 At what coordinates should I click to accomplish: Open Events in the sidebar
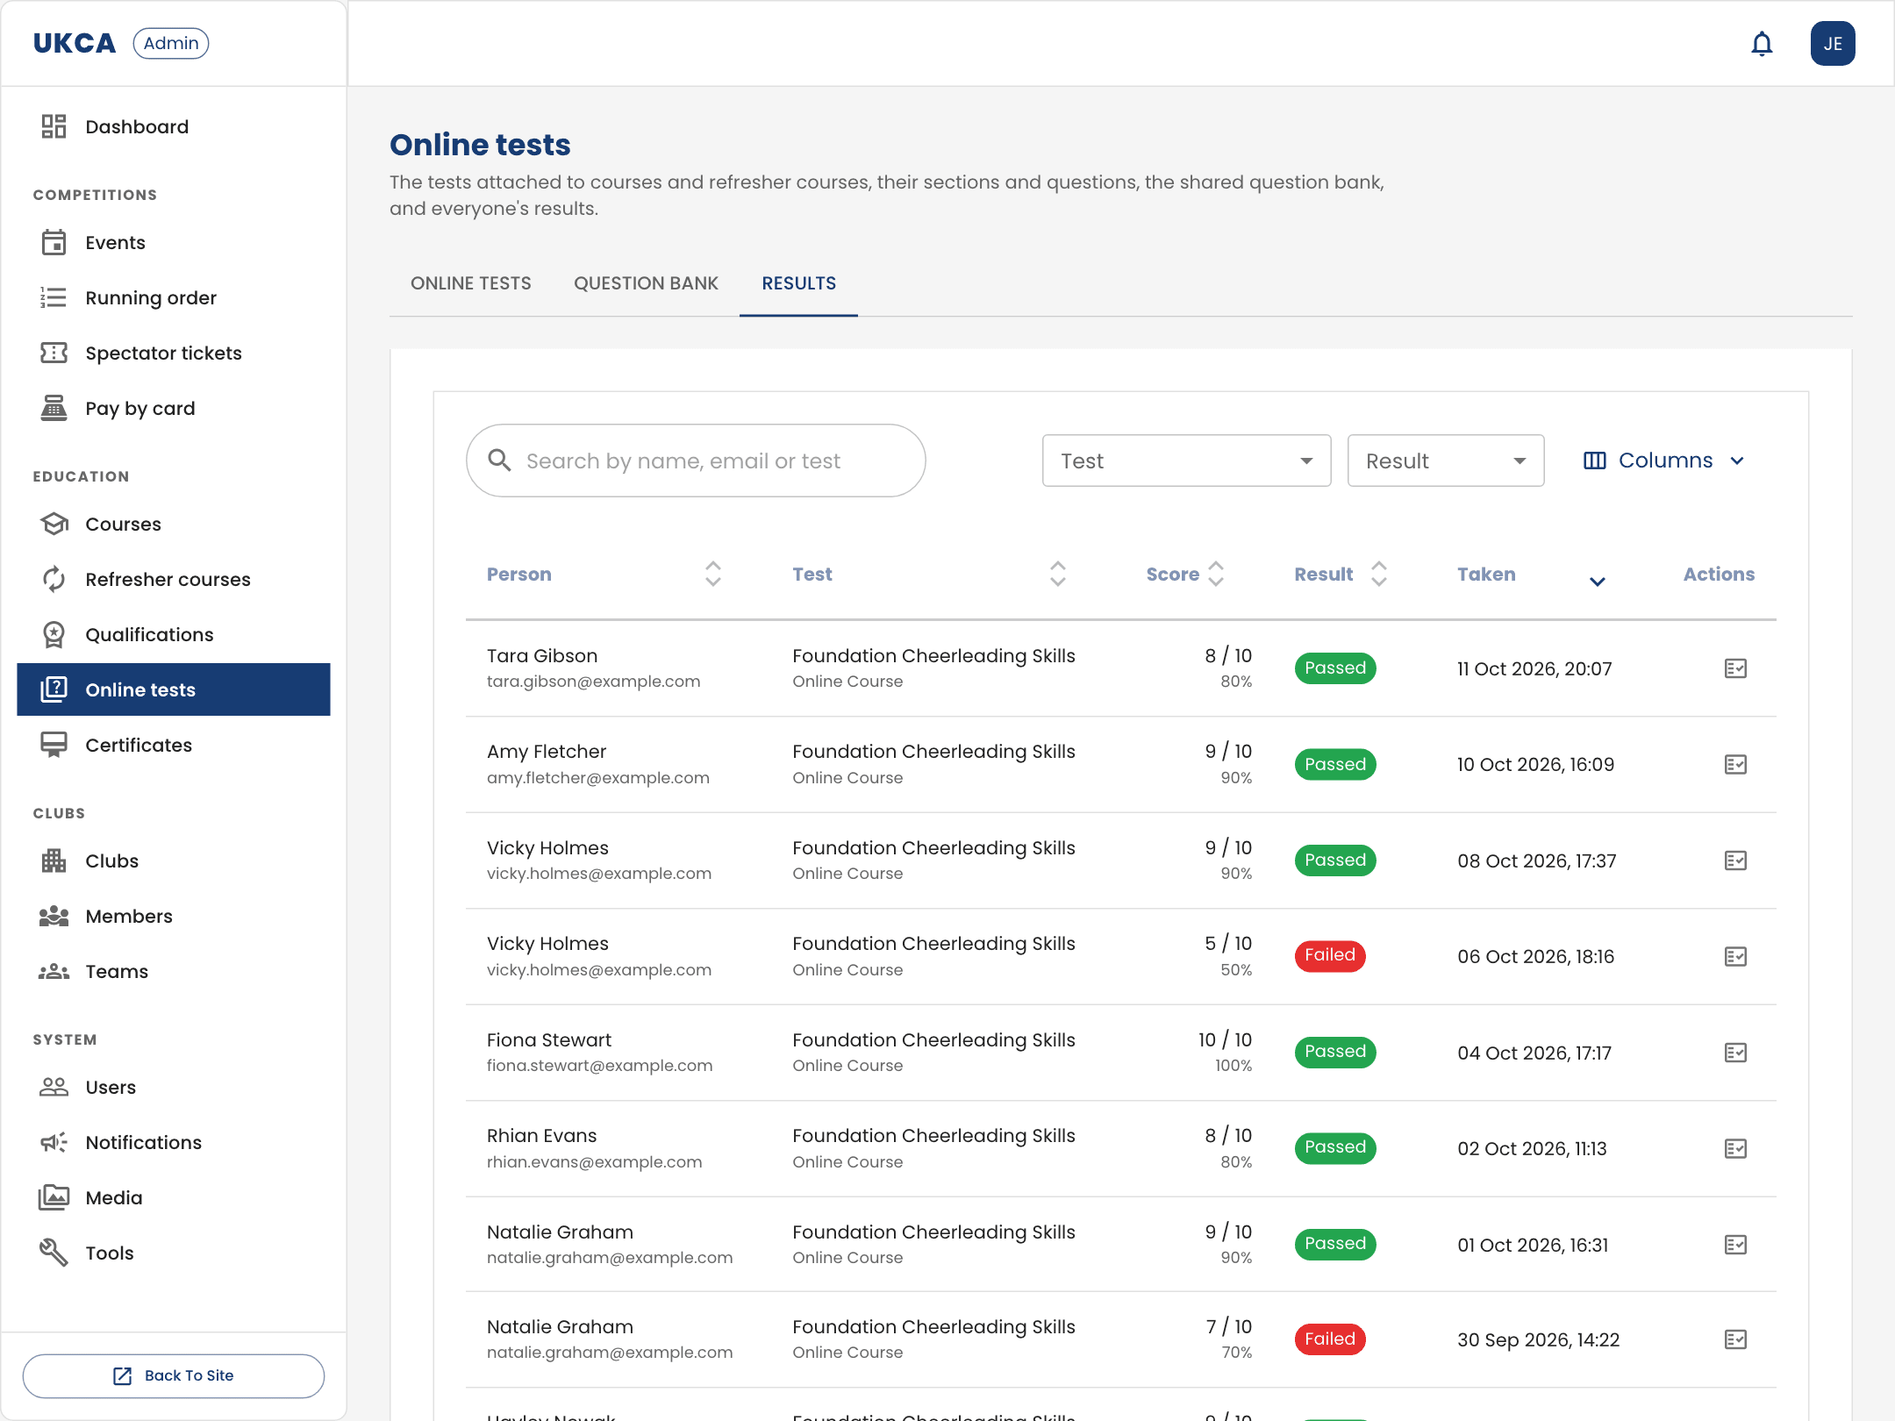(174, 242)
